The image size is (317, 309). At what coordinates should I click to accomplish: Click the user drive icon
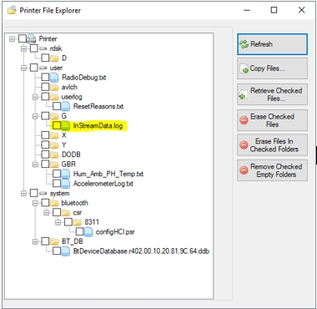[43, 68]
